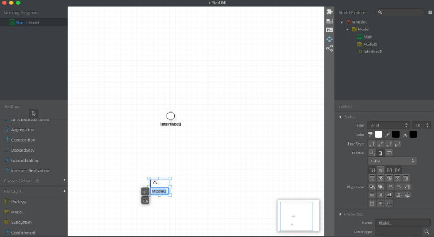Select Model1 in Model Explorer tree

[367, 44]
